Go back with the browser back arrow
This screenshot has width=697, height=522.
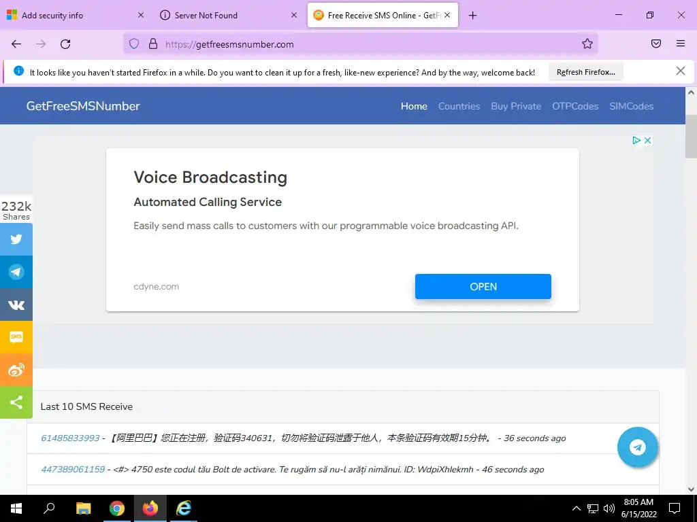[16, 44]
